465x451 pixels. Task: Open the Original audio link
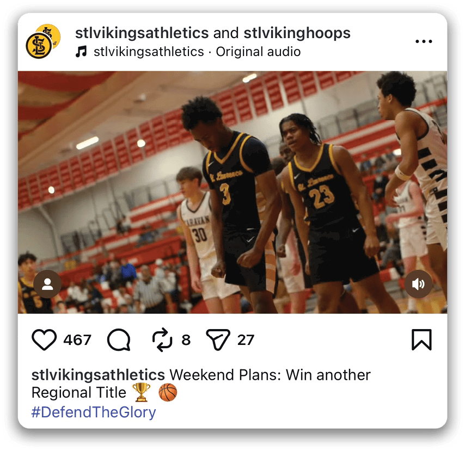click(x=258, y=52)
